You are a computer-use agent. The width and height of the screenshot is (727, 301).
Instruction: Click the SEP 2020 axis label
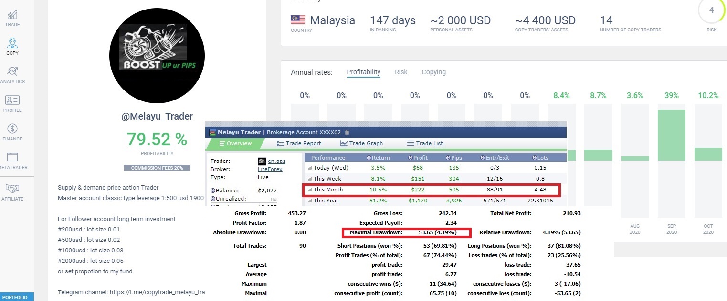[671, 229]
